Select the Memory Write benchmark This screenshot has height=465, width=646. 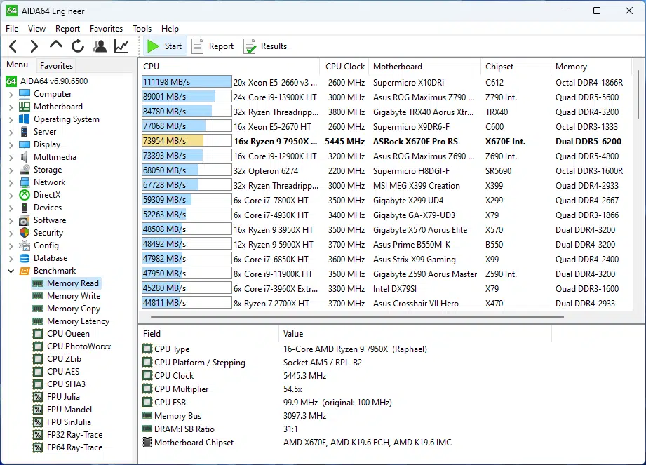coord(74,296)
